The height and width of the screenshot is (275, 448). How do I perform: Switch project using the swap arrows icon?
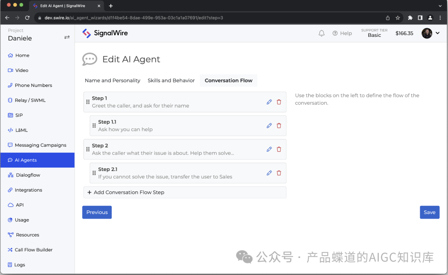(67, 37)
